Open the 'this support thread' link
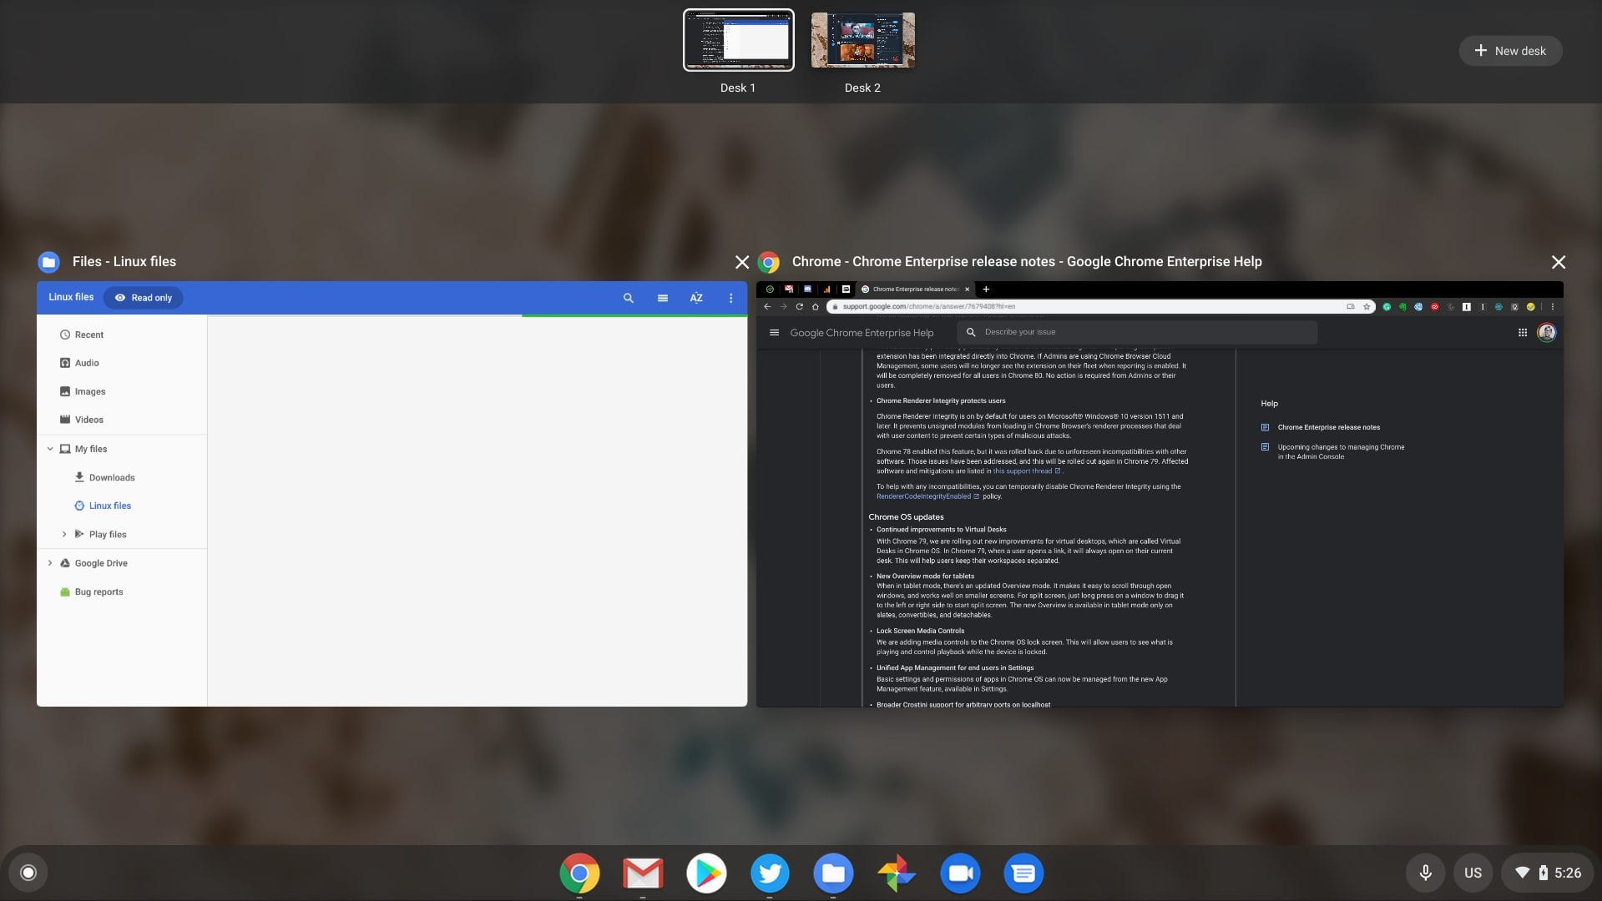 [1026, 471]
